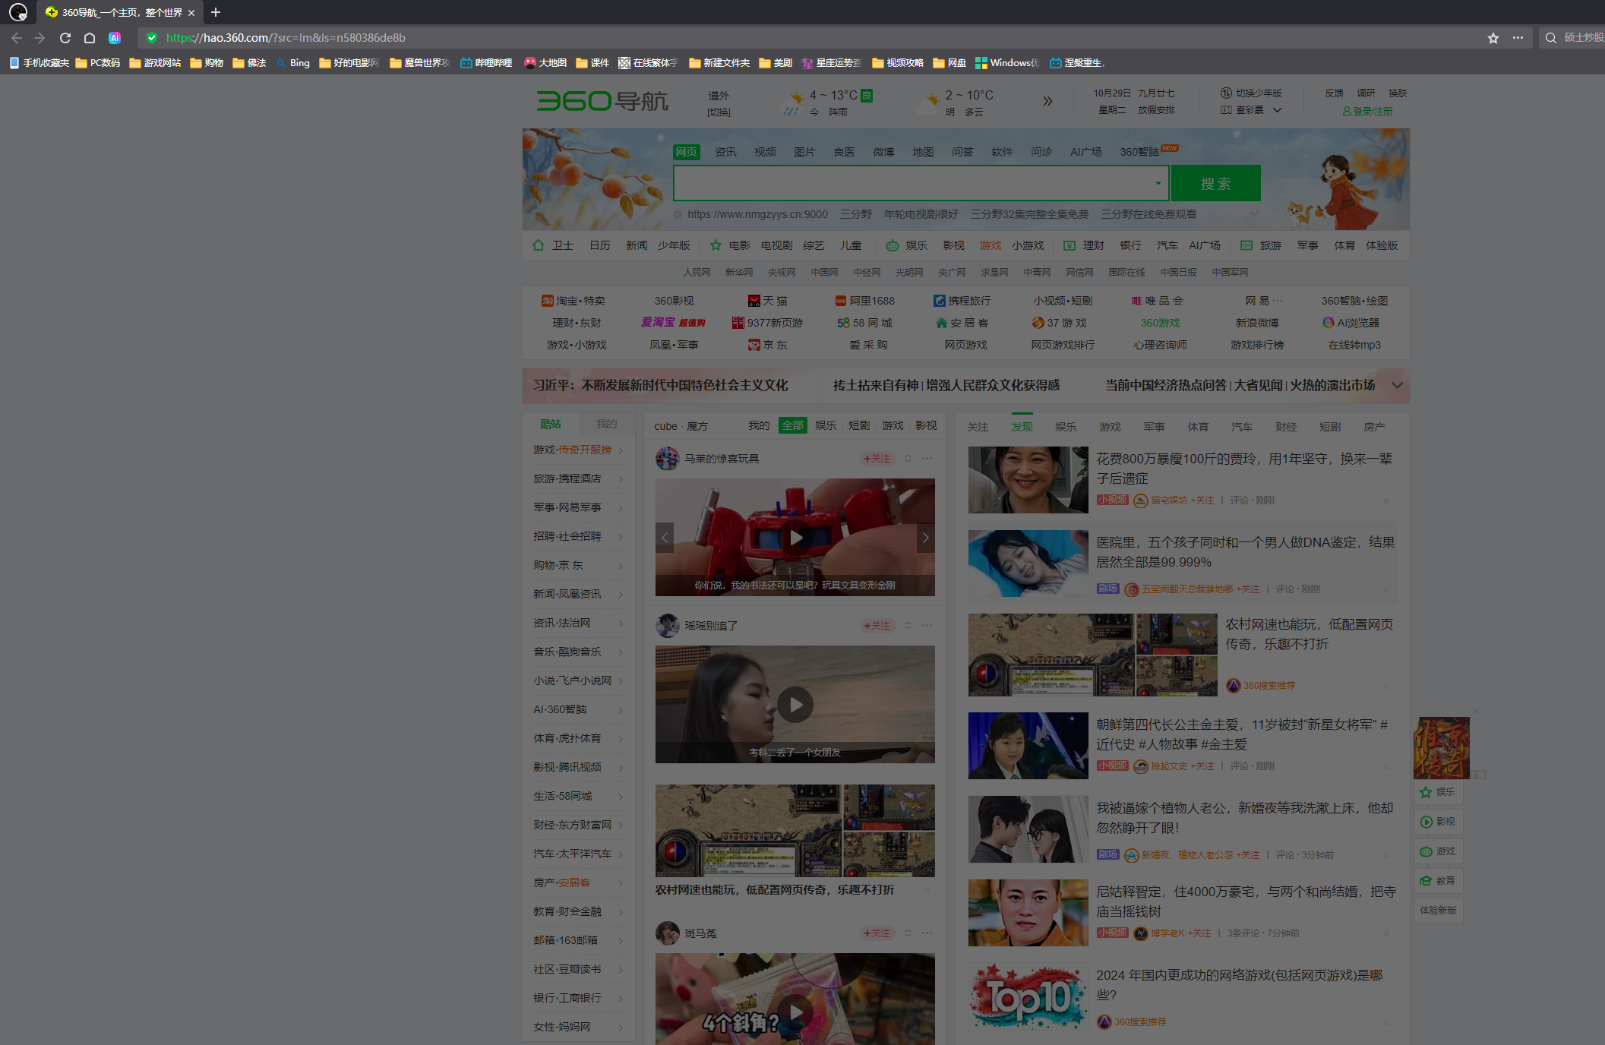Switch to the 发现 feed tab
Image resolution: width=1605 pixels, height=1045 pixels.
[x=1022, y=426]
